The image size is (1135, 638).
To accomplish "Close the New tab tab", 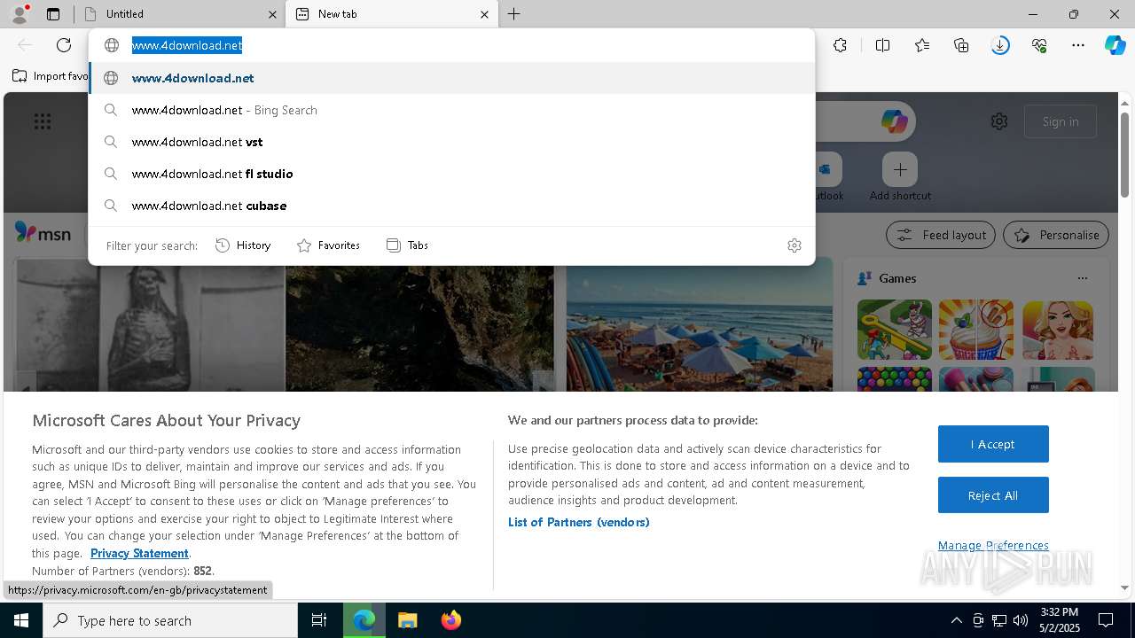I will point(484,14).
